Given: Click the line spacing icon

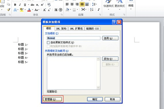Looking at the screenshot, I should pyautogui.click(x=94, y=4).
